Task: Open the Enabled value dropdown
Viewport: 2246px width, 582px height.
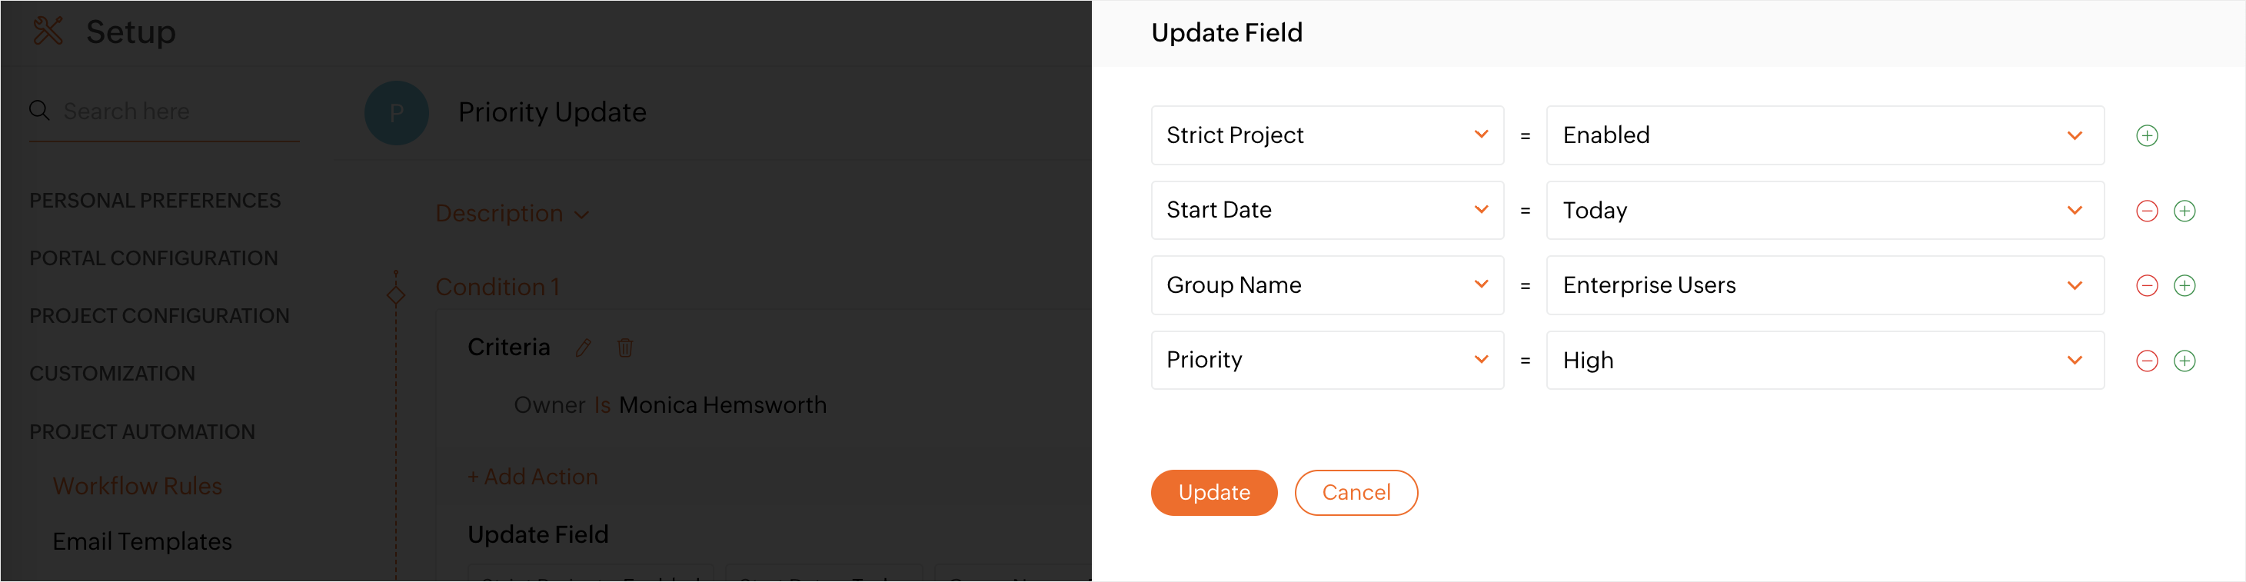Action: point(1824,136)
